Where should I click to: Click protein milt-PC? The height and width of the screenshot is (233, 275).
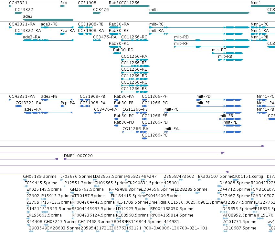click(171, 109)
